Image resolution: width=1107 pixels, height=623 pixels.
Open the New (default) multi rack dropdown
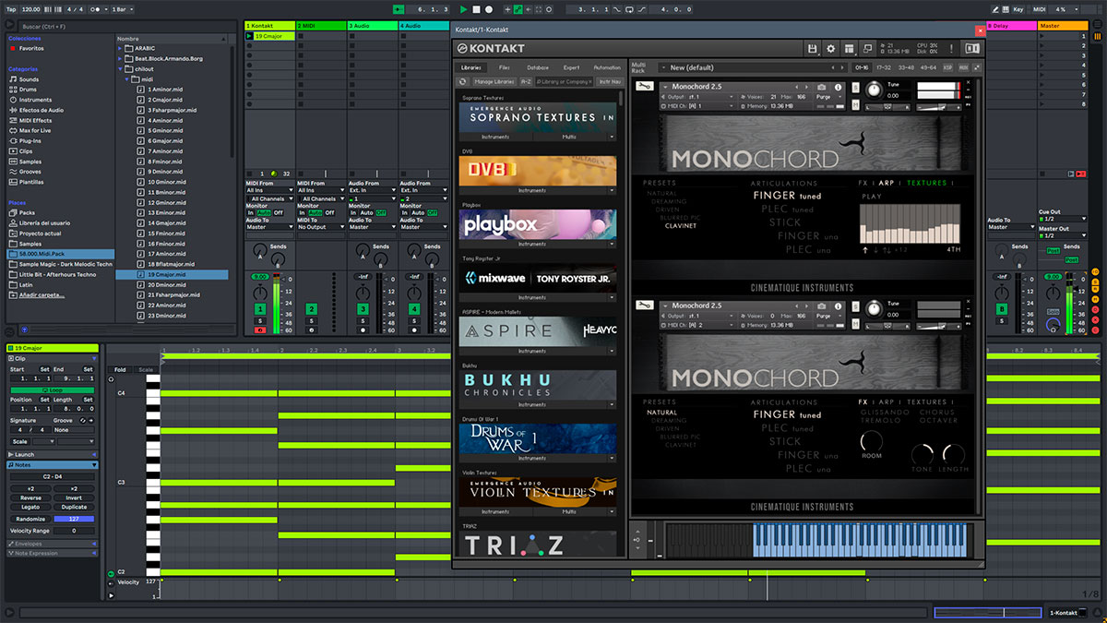[753, 67]
